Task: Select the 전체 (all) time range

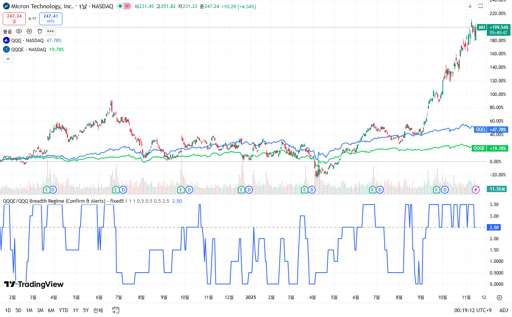Action: 98,310
